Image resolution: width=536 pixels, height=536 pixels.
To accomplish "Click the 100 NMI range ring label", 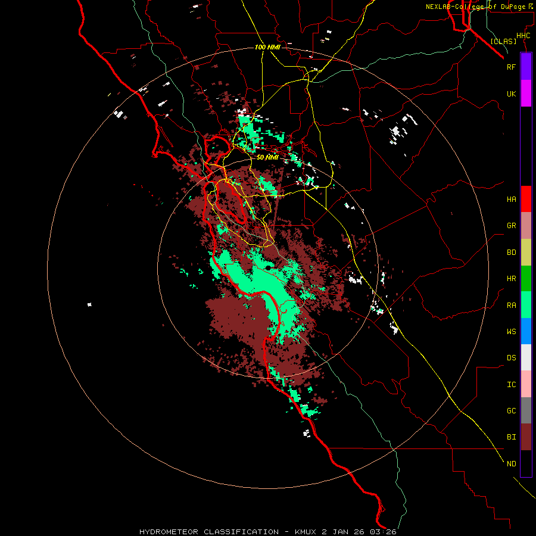I will pyautogui.click(x=267, y=47).
